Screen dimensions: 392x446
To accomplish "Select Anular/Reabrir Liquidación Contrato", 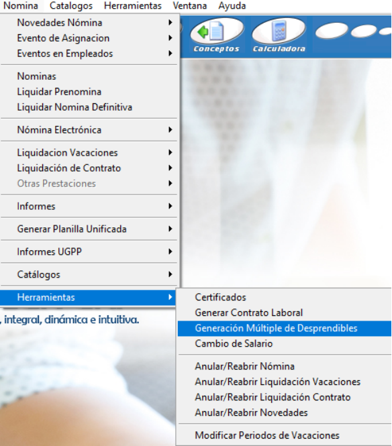I will pos(284,397).
